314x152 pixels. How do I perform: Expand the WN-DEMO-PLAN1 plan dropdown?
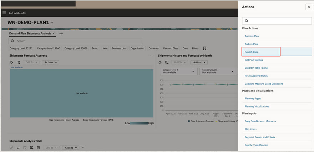click(x=52, y=22)
